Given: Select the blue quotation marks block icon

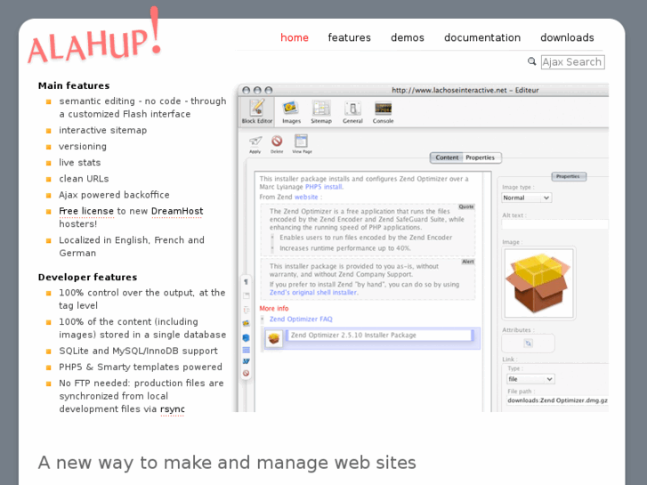Looking at the screenshot, I should click(246, 361).
